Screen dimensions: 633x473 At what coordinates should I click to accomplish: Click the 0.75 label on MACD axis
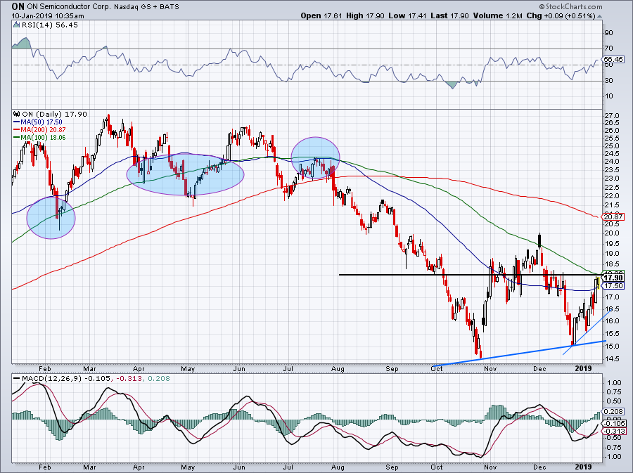[x=615, y=391]
